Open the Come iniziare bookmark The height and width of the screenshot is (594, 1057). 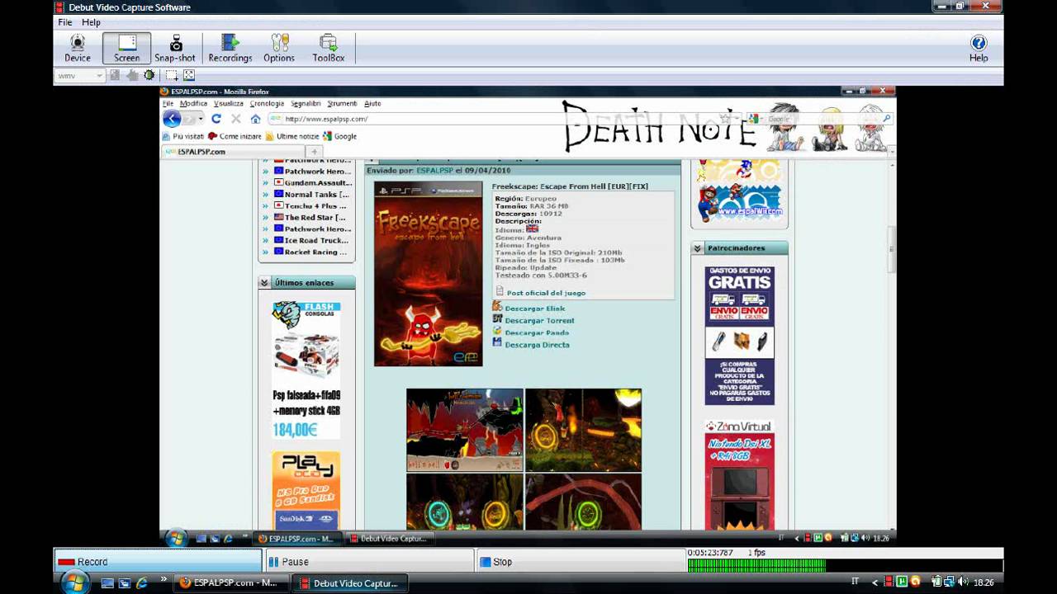(x=235, y=136)
